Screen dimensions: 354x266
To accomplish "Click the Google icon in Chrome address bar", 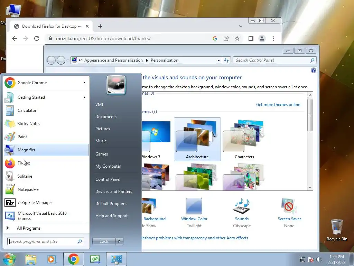I will point(215,38).
